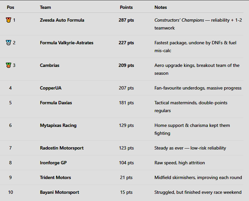Select the Formula Daxias team name
Viewport: 249px width, 201px height.
click(x=56, y=103)
